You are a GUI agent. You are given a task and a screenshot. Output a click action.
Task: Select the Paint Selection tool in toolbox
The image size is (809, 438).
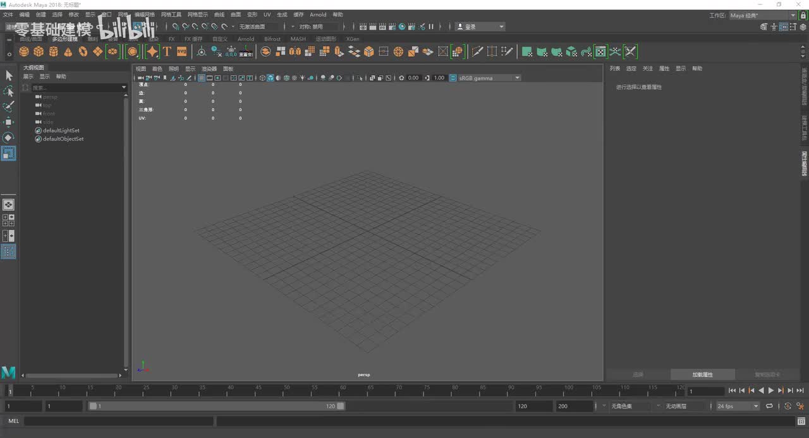tap(8, 107)
